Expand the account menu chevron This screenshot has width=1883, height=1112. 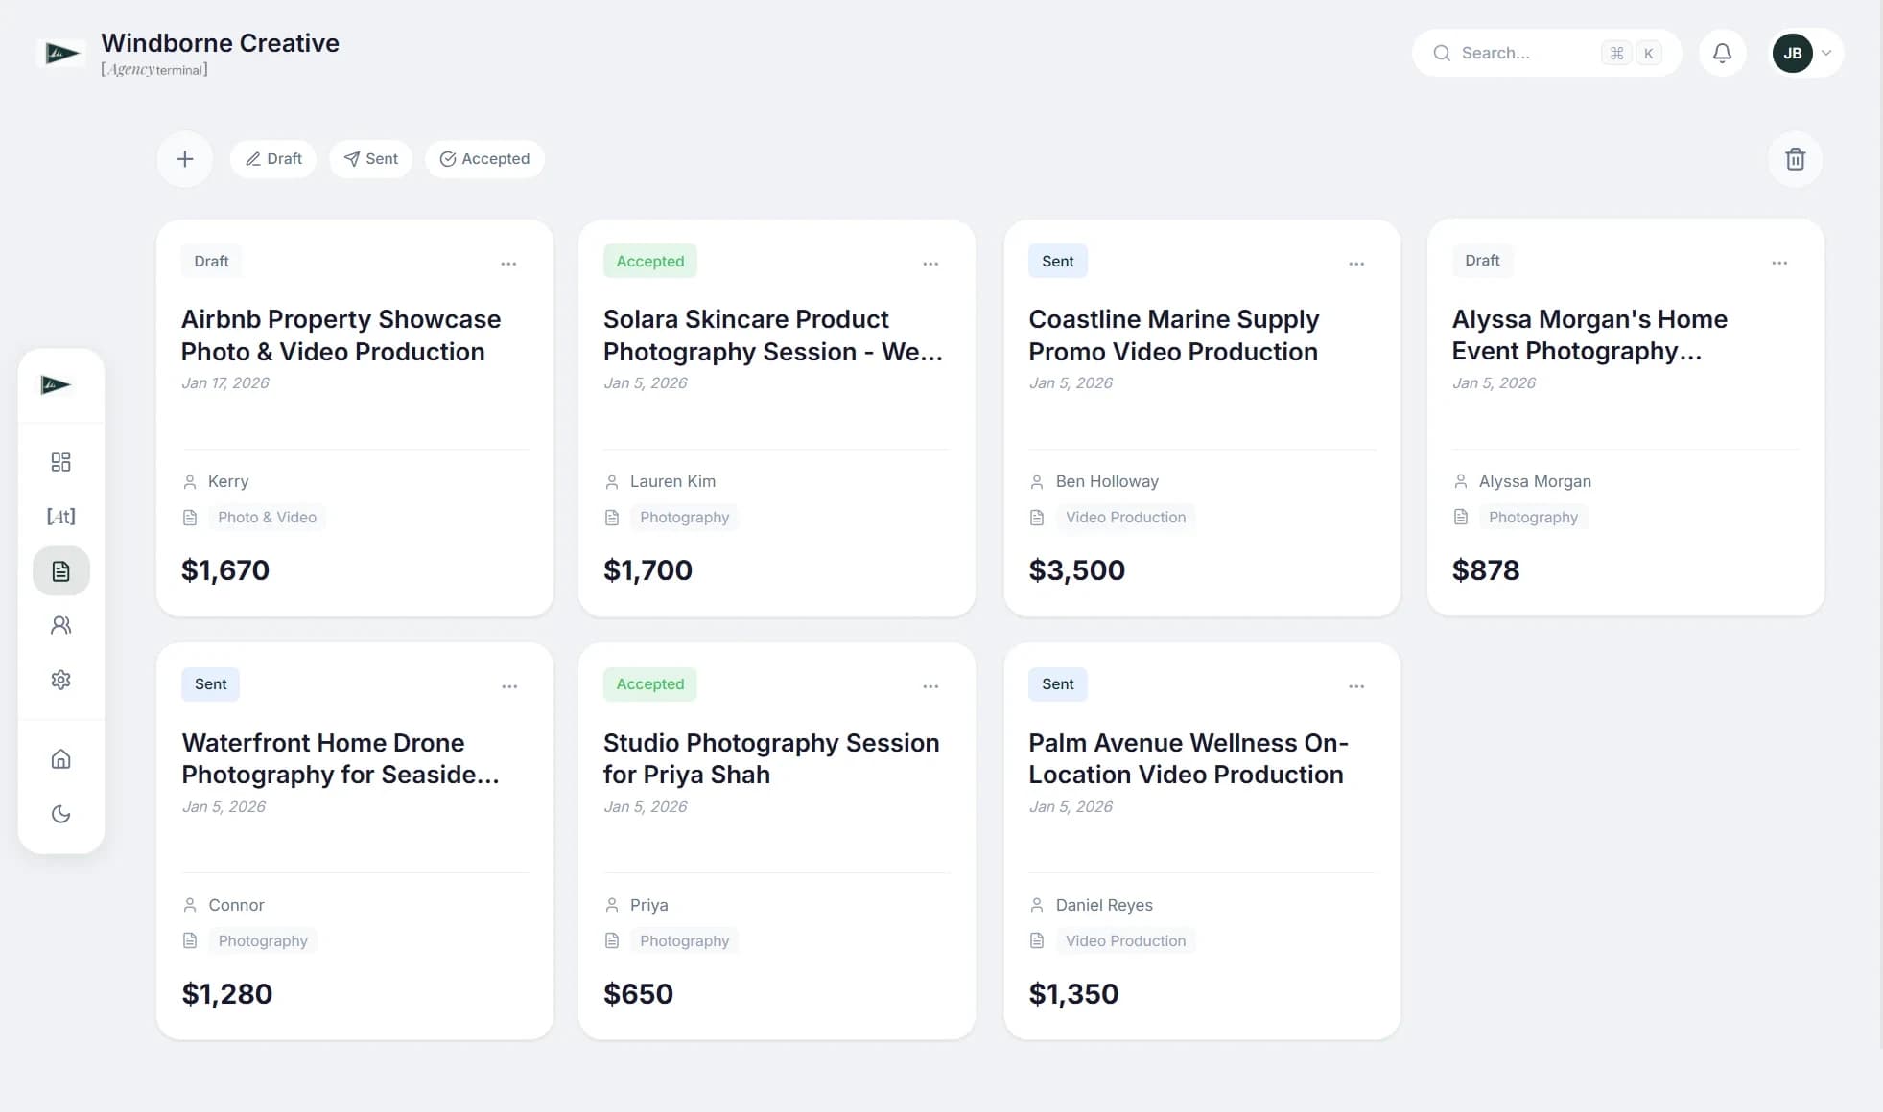[1826, 53]
